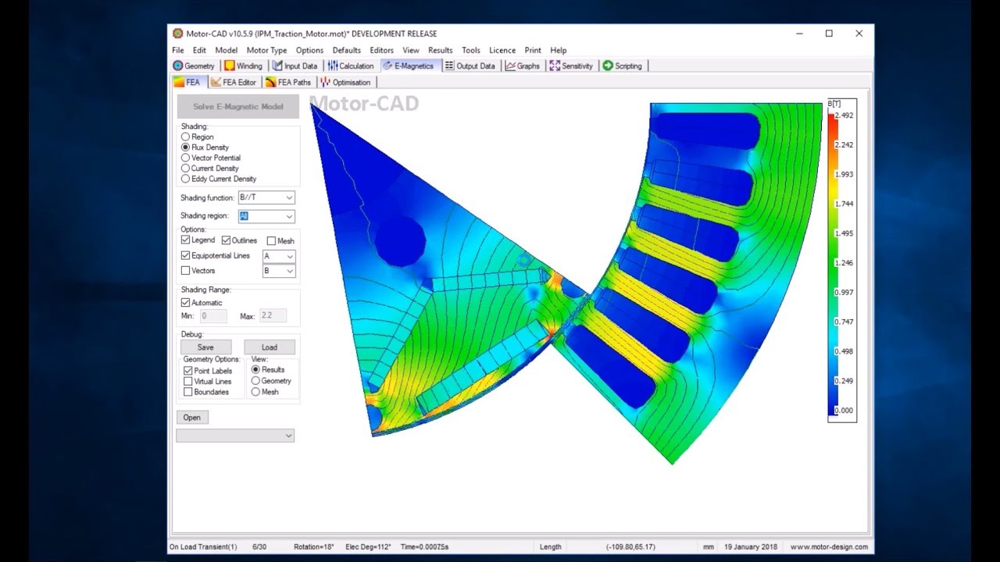This screenshot has width=1000, height=562.
Task: Open the Tools menu
Action: (x=470, y=50)
